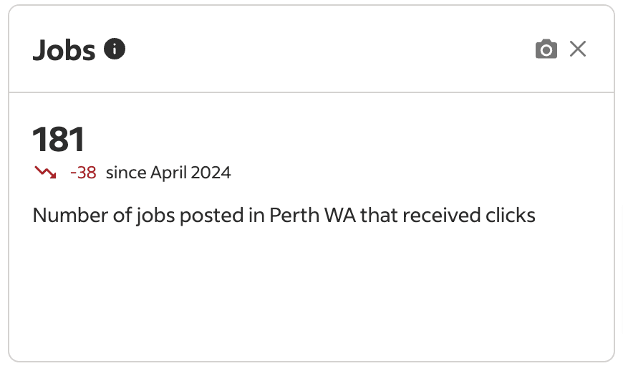Close the Jobs card with X

tap(578, 49)
